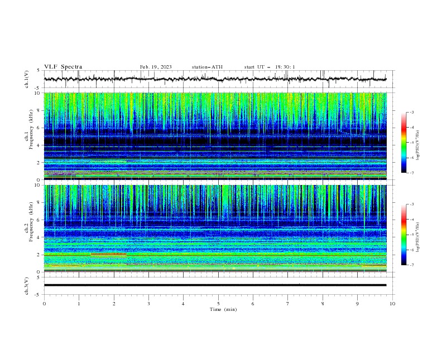The height and width of the screenshot is (341, 442).
Task: Click time axis tick label "5"
Action: tap(218, 304)
